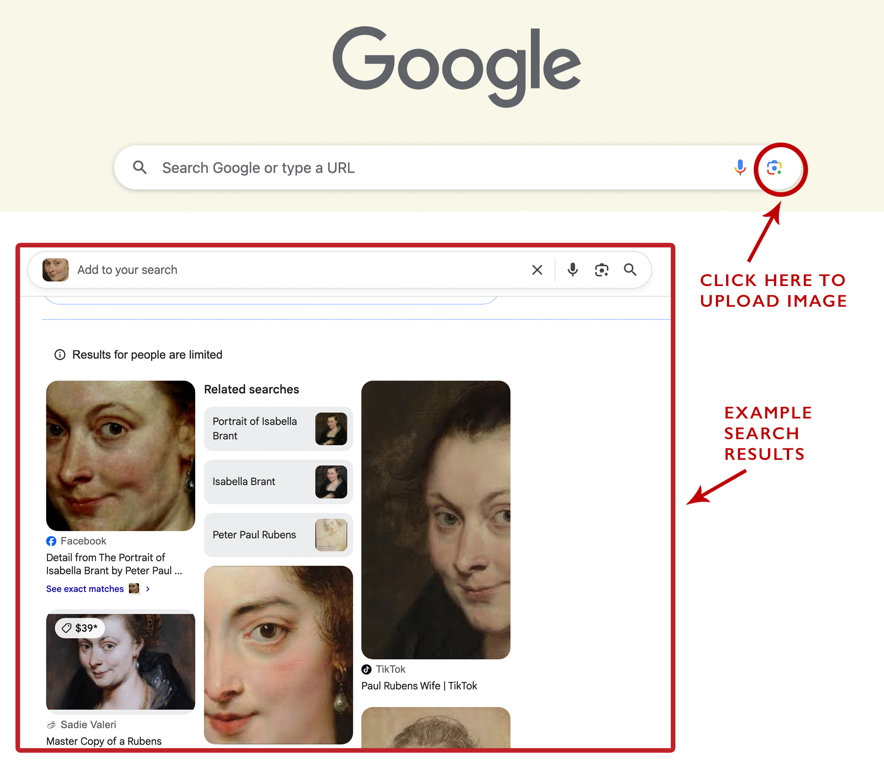Click the TikTok icon under the large portrait
Image resolution: width=884 pixels, height=779 pixels.
[x=367, y=670]
